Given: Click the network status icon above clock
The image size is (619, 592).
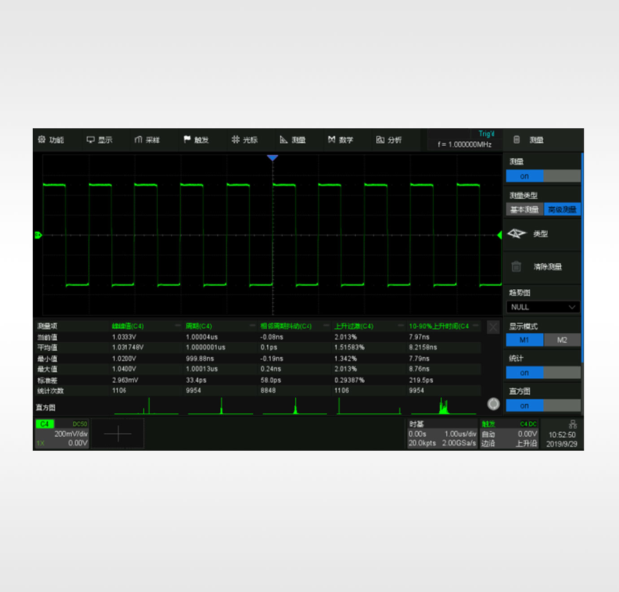Looking at the screenshot, I should coord(573,424).
